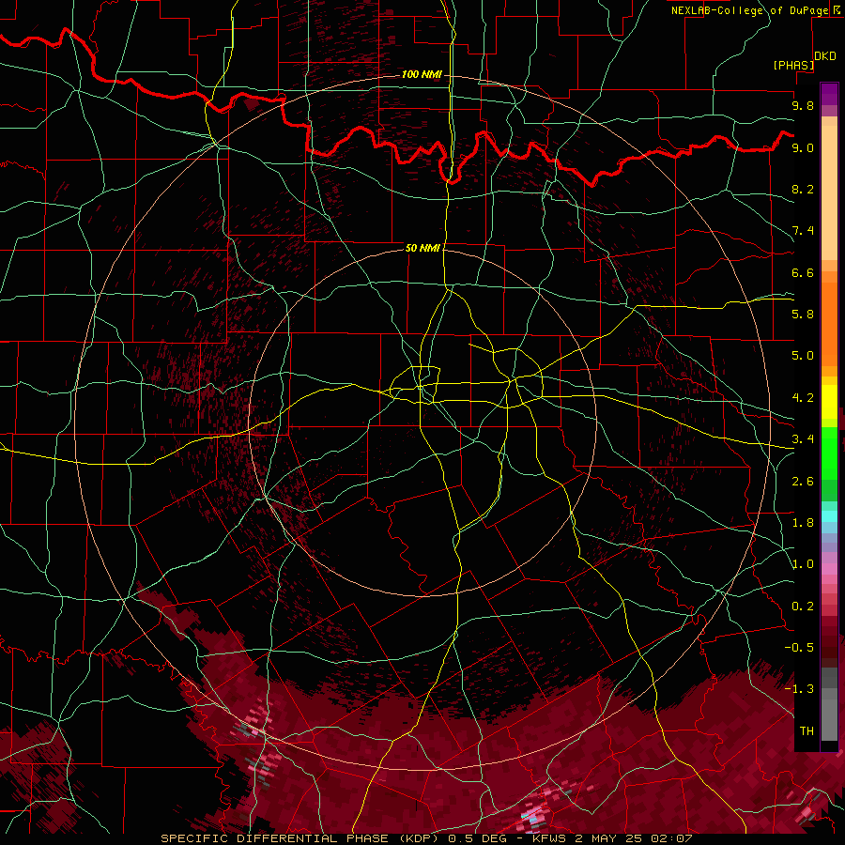The height and width of the screenshot is (845, 845).
Task: Click the 0.2 value on the scale
Action: (x=803, y=607)
